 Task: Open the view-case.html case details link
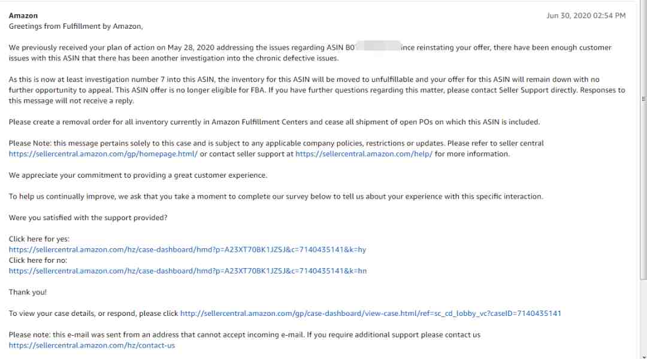tap(371, 314)
